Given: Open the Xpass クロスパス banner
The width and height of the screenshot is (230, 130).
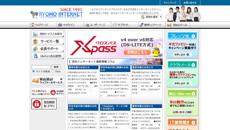Looking at the screenshot, I should click(115, 44).
